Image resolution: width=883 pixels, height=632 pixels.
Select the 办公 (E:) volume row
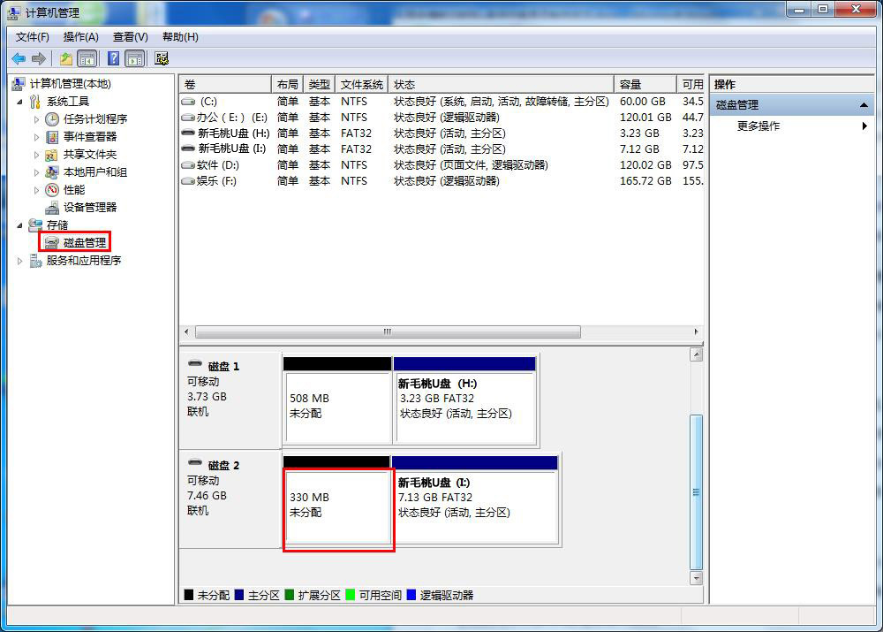coord(441,118)
